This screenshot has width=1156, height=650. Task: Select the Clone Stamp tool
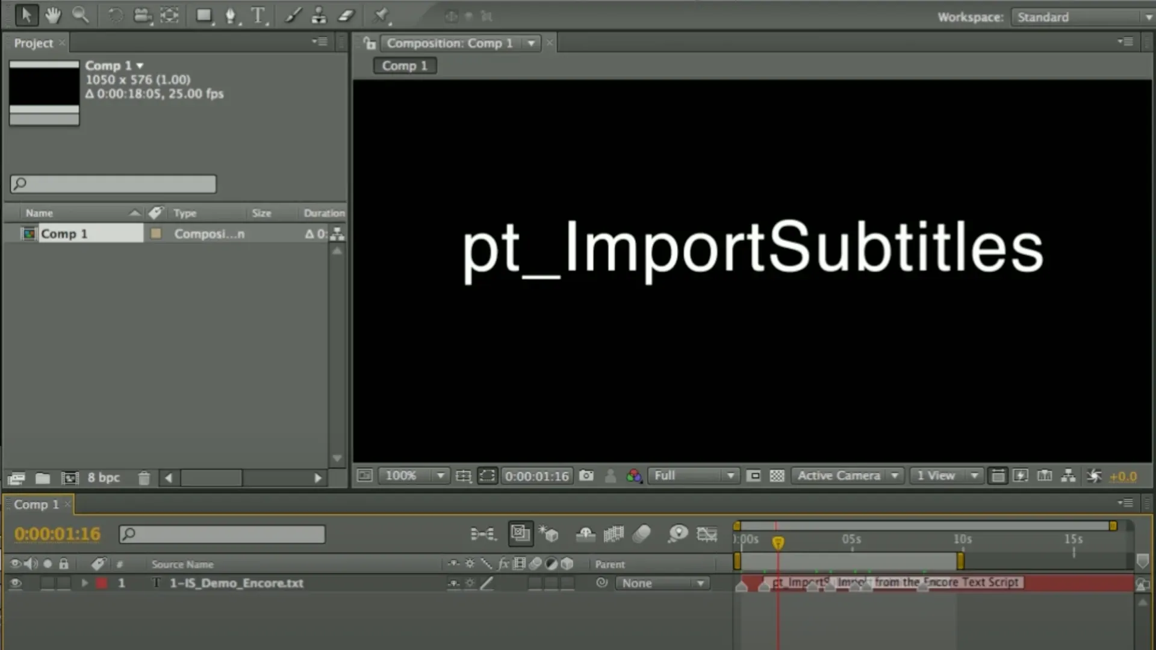pos(319,16)
